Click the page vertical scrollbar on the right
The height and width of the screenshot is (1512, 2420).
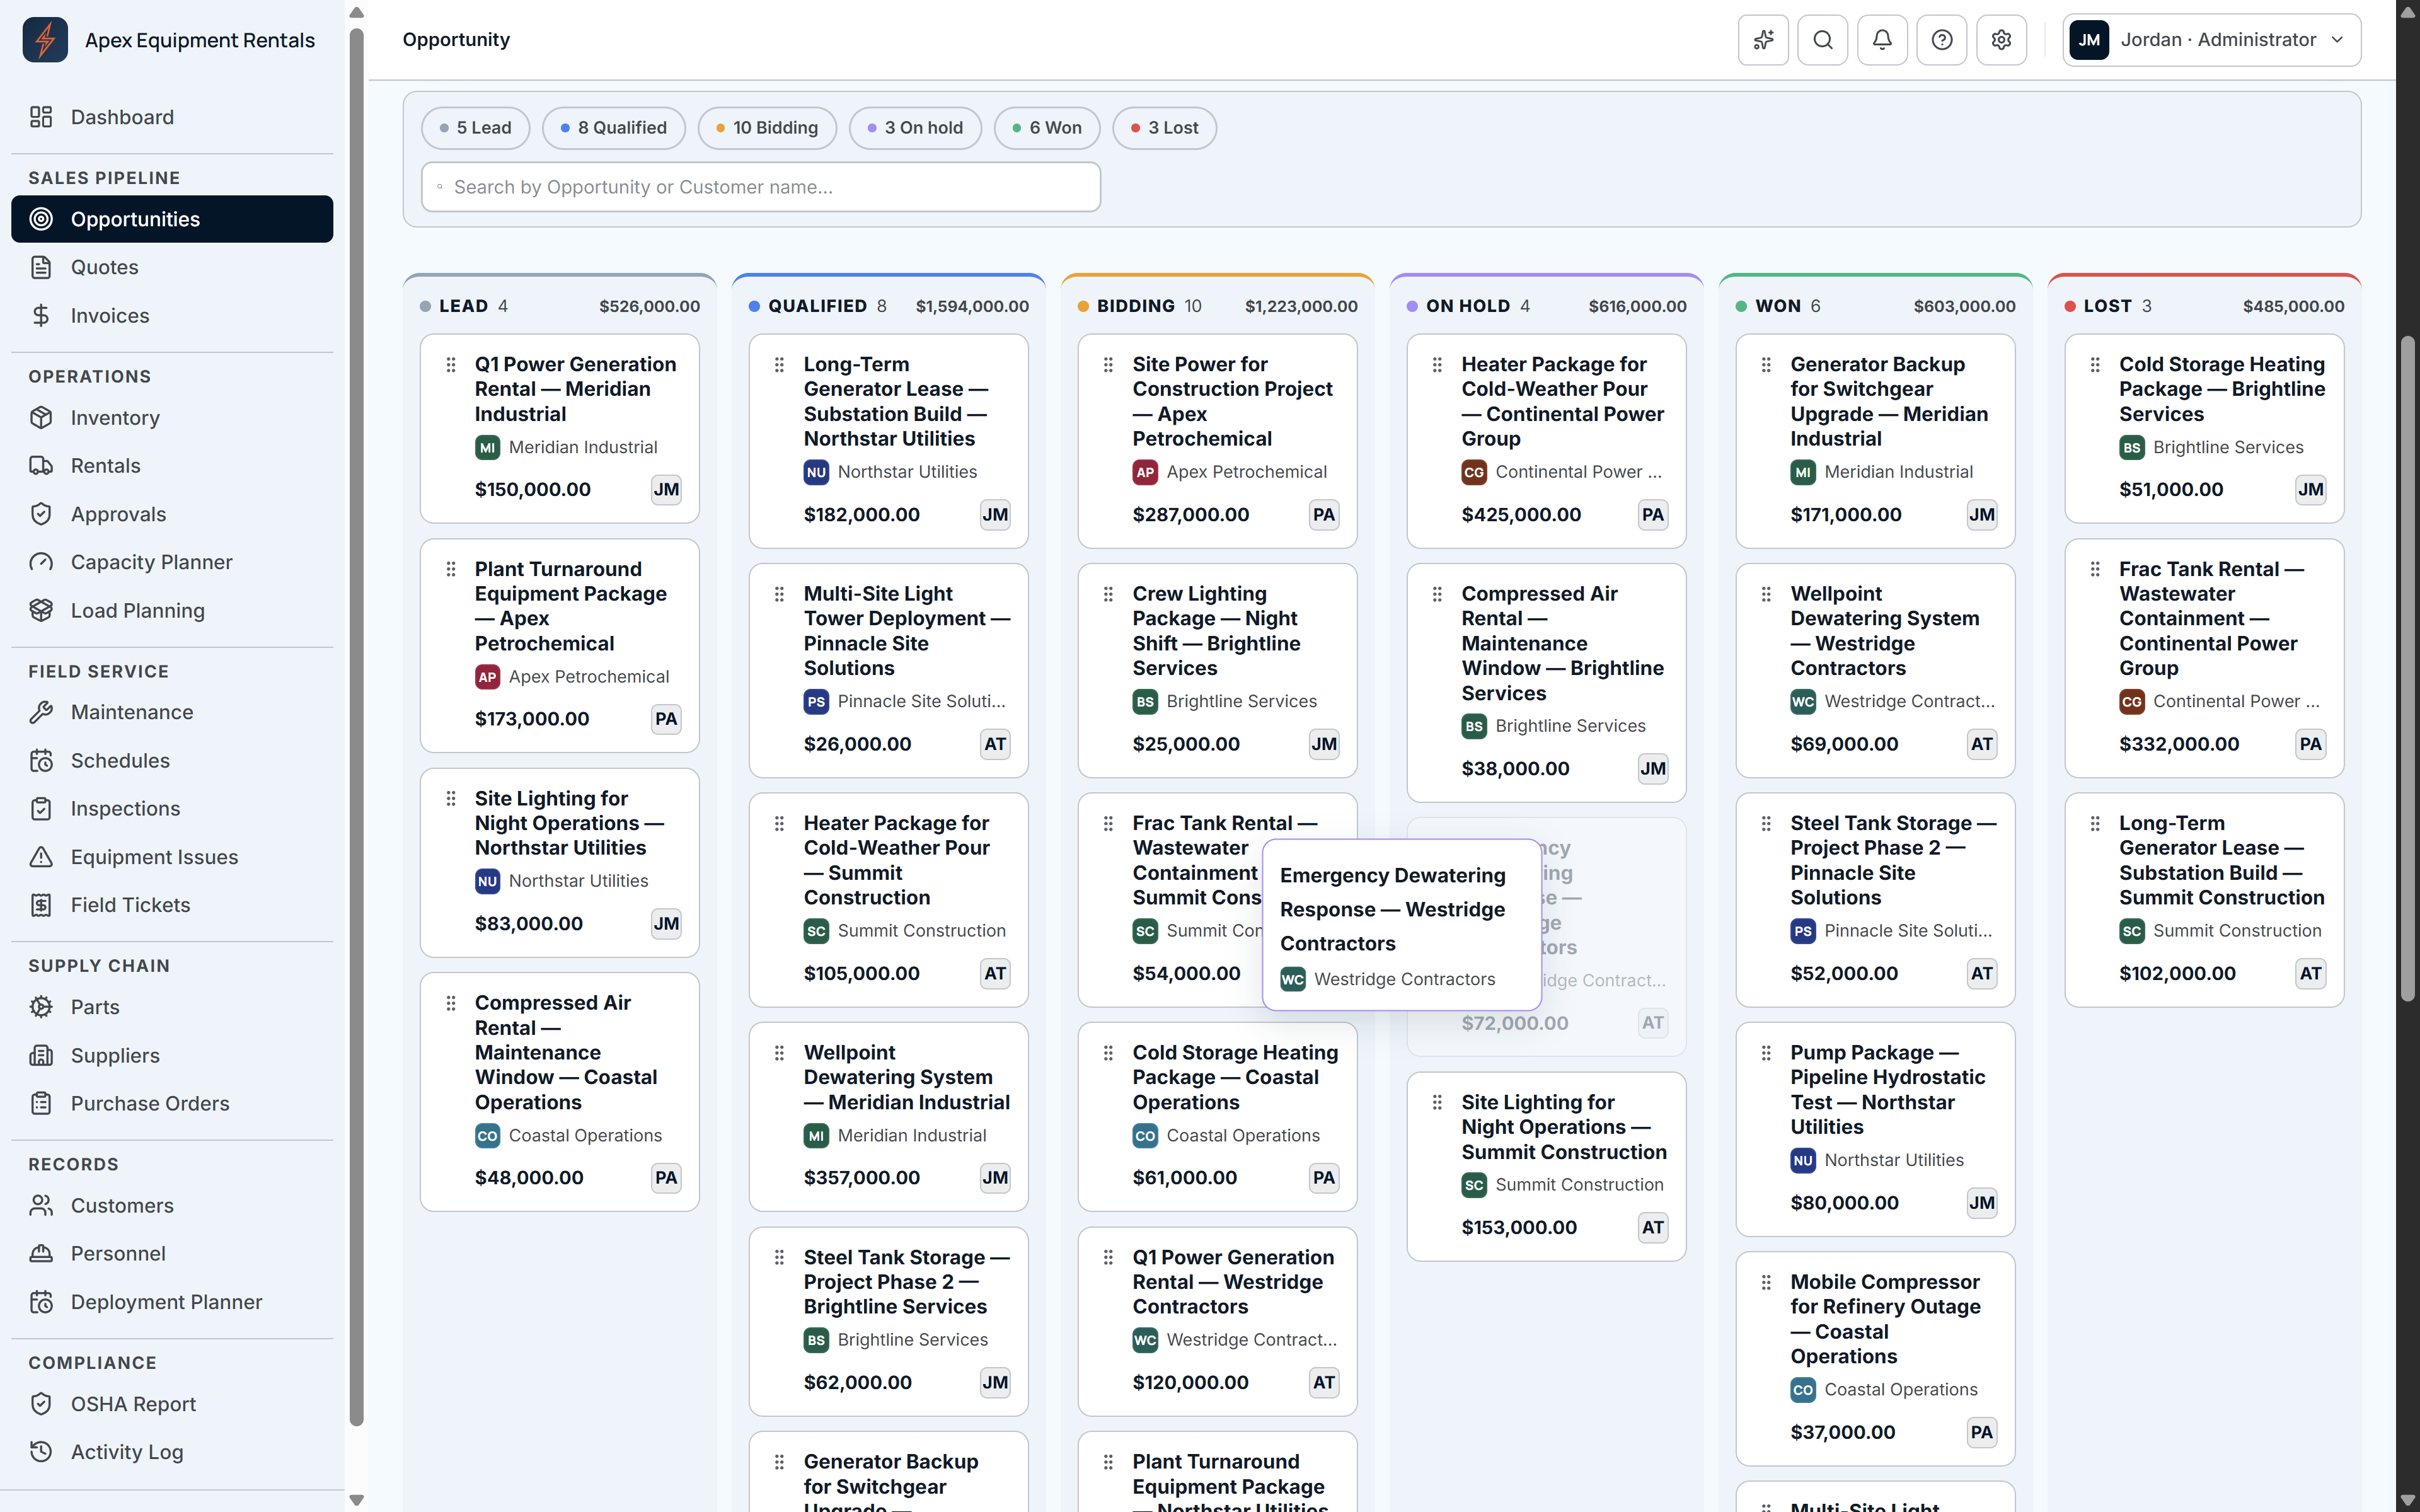pos(2408,669)
